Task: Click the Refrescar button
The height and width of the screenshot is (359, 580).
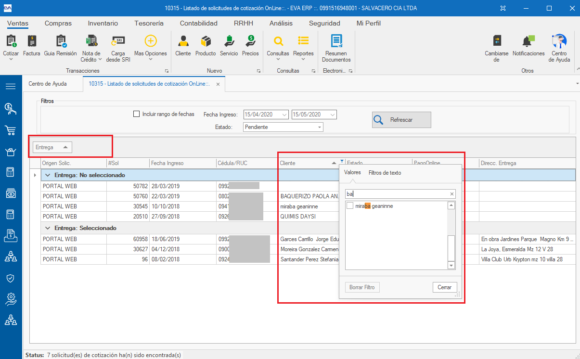Action: tap(401, 120)
